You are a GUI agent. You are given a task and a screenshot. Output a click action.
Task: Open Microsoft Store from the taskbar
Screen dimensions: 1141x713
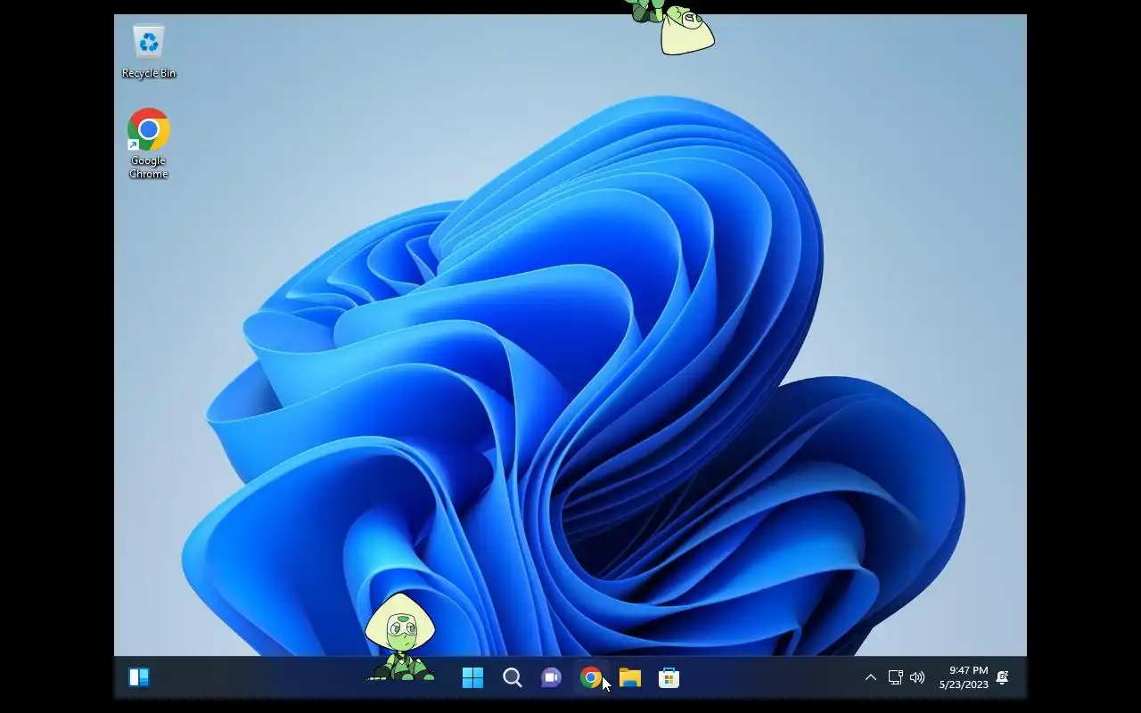669,678
